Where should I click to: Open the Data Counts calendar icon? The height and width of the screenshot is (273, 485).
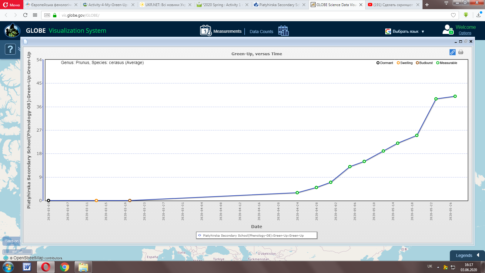tap(283, 31)
